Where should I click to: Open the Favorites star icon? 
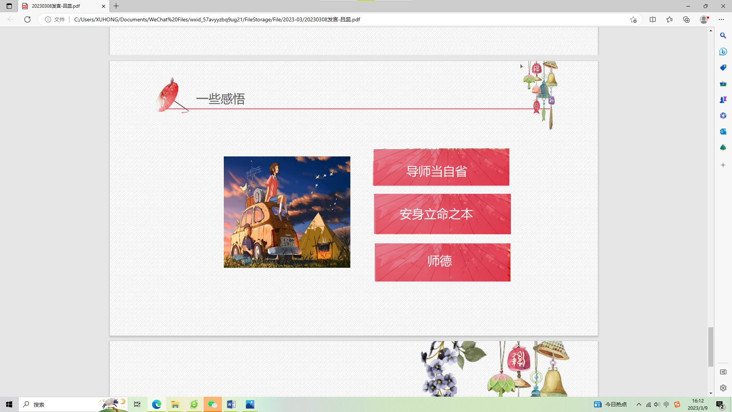tap(669, 19)
